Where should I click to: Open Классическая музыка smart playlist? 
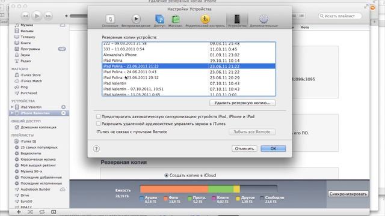38,160
